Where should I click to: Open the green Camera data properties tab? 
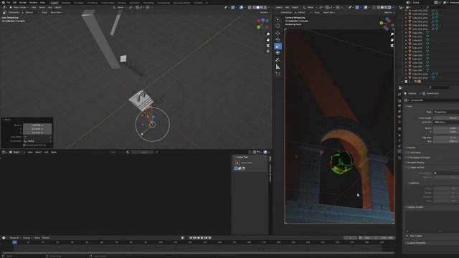coord(399,151)
